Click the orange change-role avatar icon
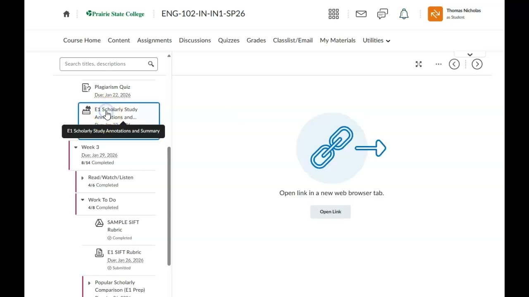This screenshot has height=297, width=529. point(435,14)
